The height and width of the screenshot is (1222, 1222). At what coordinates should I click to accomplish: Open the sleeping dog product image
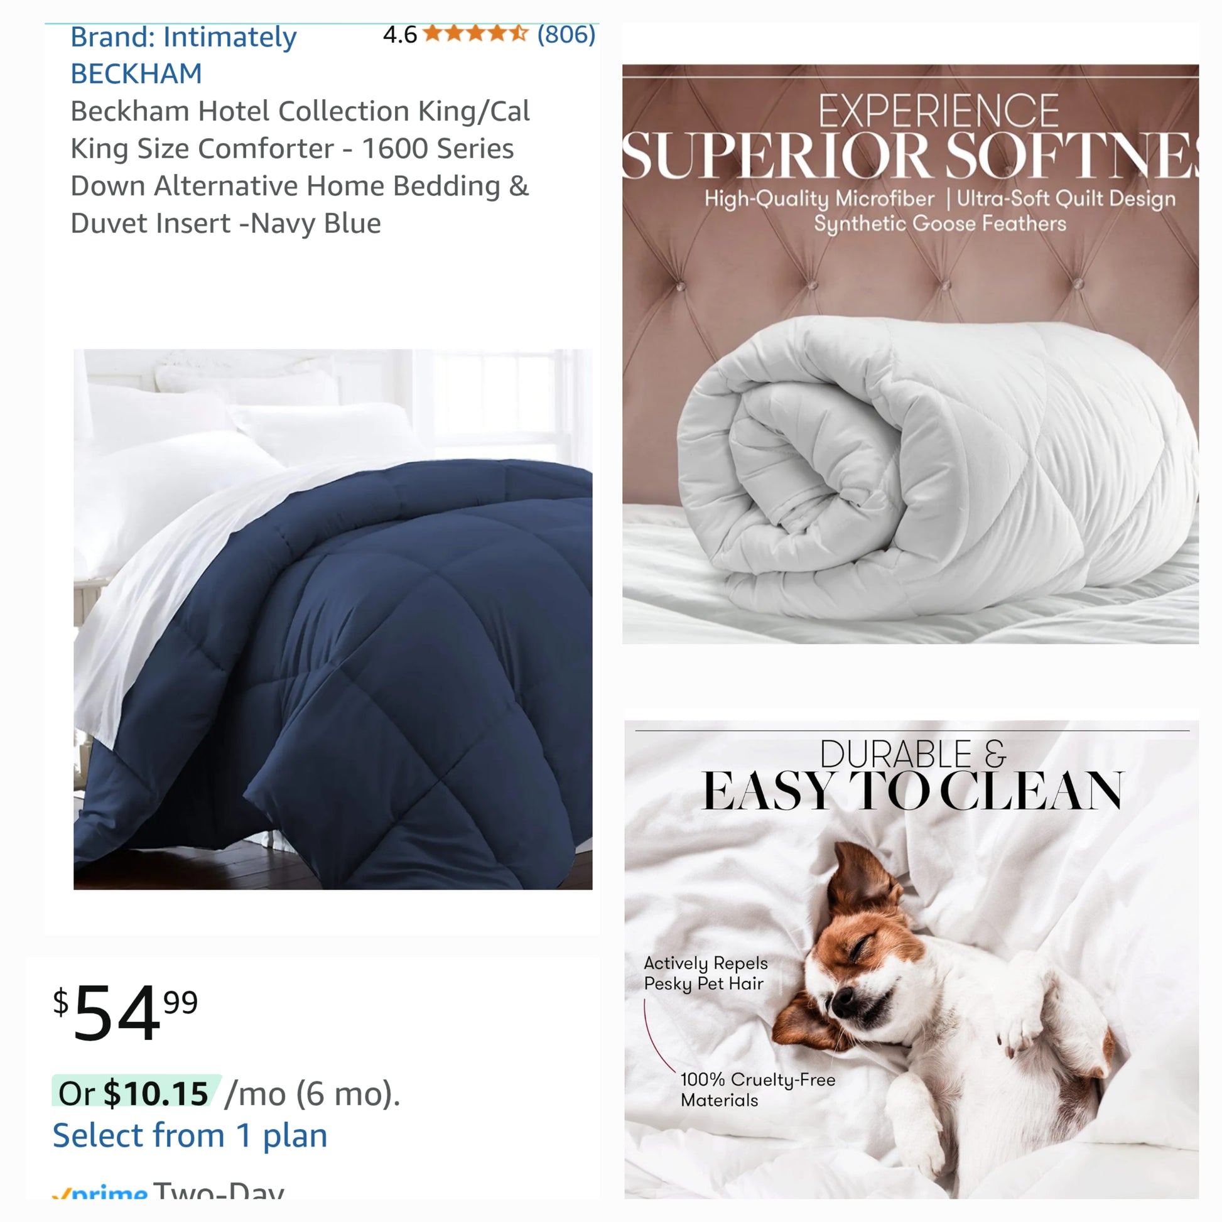(911, 960)
